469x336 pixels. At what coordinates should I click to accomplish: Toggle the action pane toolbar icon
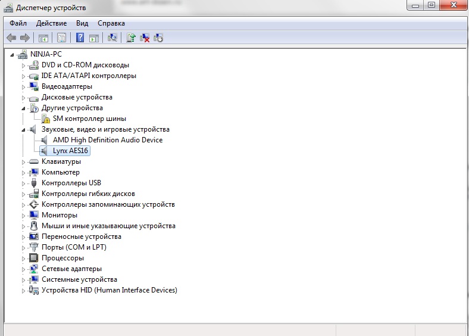point(94,38)
